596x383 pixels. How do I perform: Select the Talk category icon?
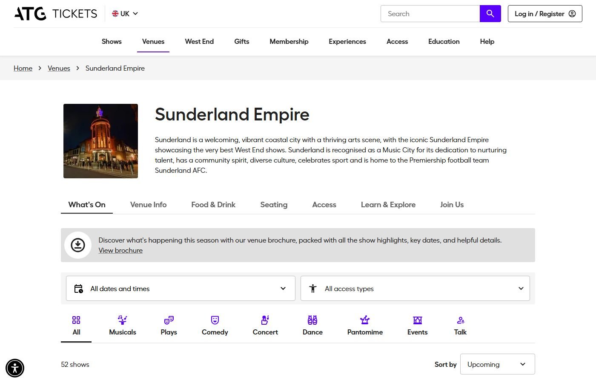coord(461,320)
